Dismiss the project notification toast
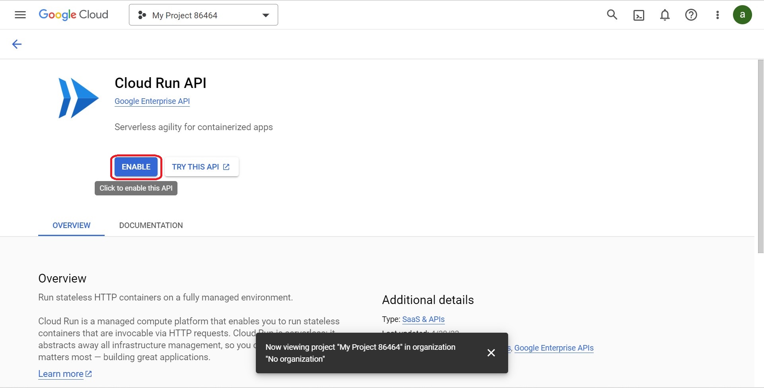Viewport: 764px width, 388px height. point(491,353)
